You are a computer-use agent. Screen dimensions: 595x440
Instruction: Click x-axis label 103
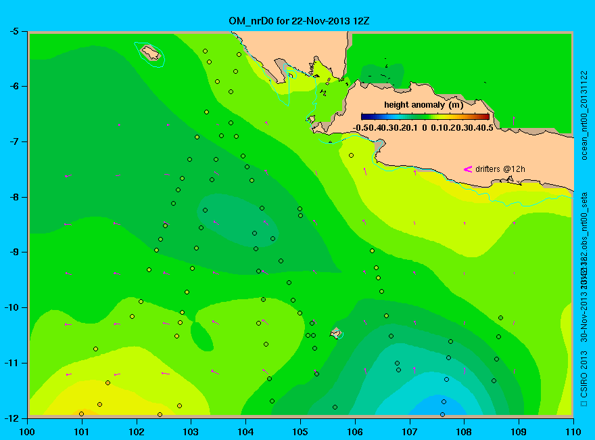click(x=191, y=432)
